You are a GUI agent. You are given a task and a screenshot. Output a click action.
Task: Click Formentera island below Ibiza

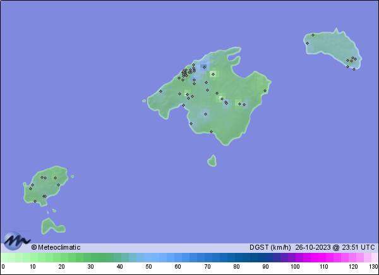point(52,225)
